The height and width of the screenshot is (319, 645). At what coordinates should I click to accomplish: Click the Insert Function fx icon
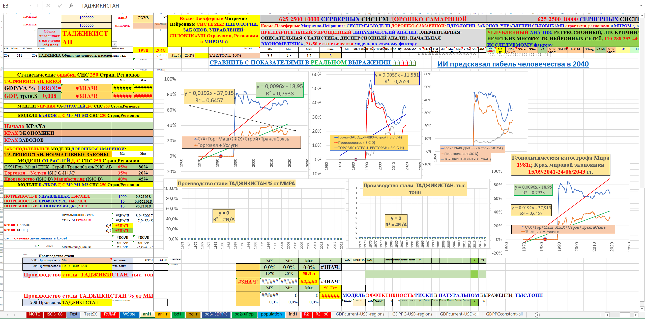click(71, 6)
